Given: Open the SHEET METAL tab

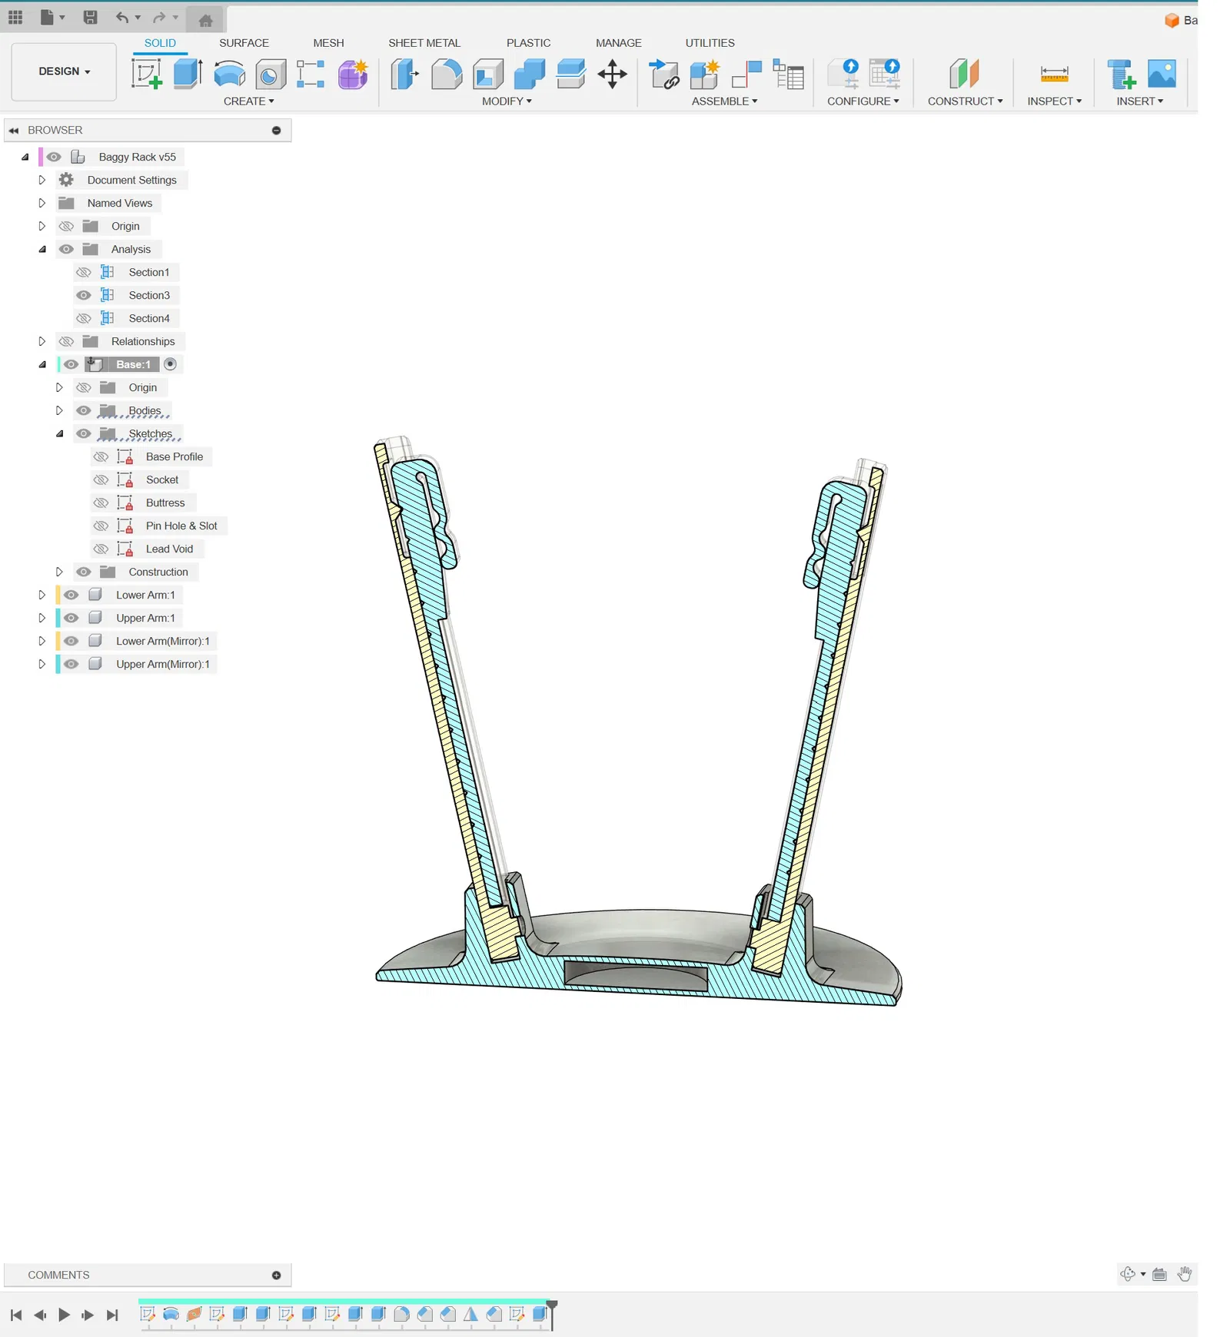Looking at the screenshot, I should [x=424, y=43].
